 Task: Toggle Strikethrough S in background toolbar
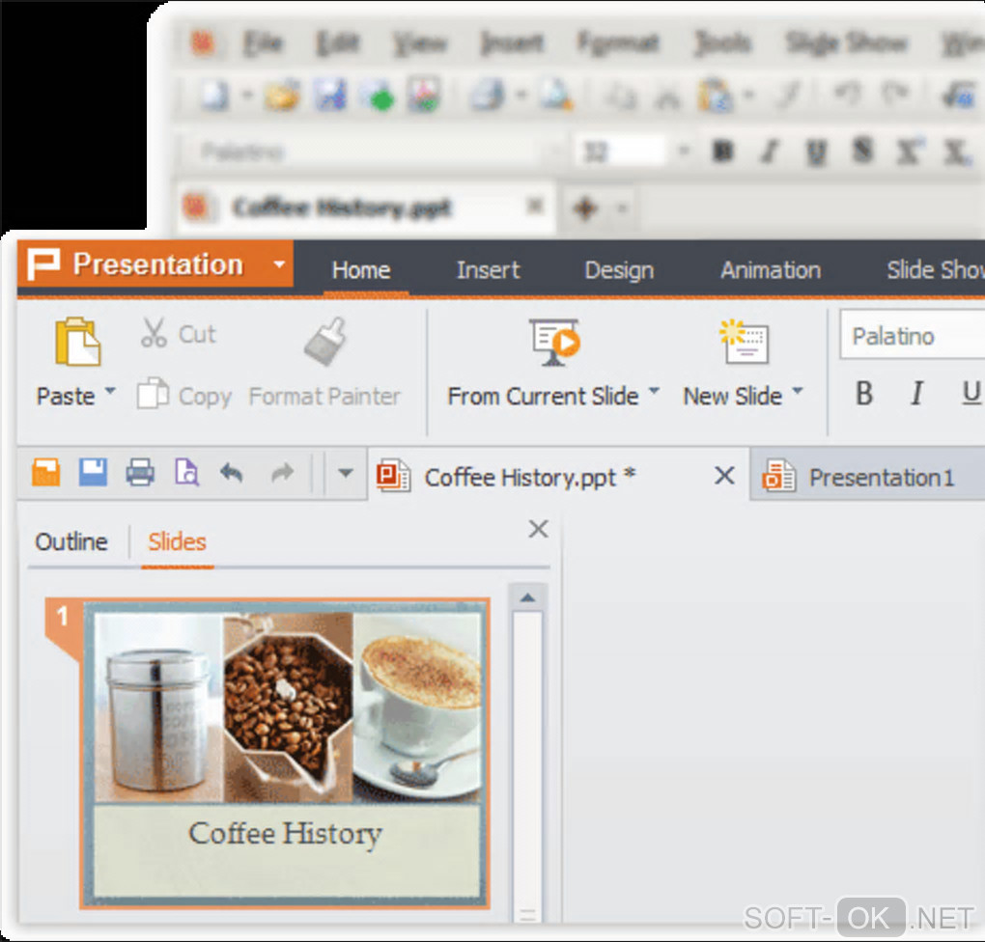click(862, 152)
